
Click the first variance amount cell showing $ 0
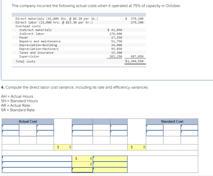pyautogui.click(x=82, y=158)
